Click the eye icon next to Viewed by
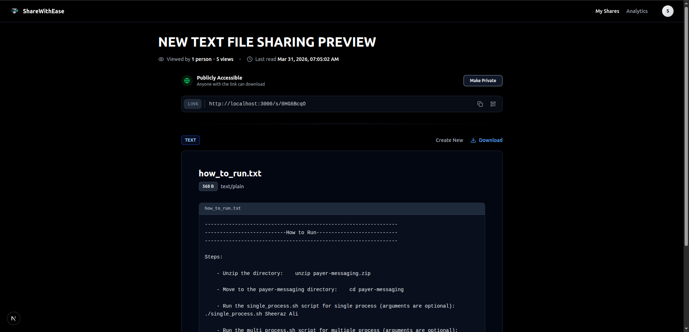The width and height of the screenshot is (689, 332). [x=161, y=59]
